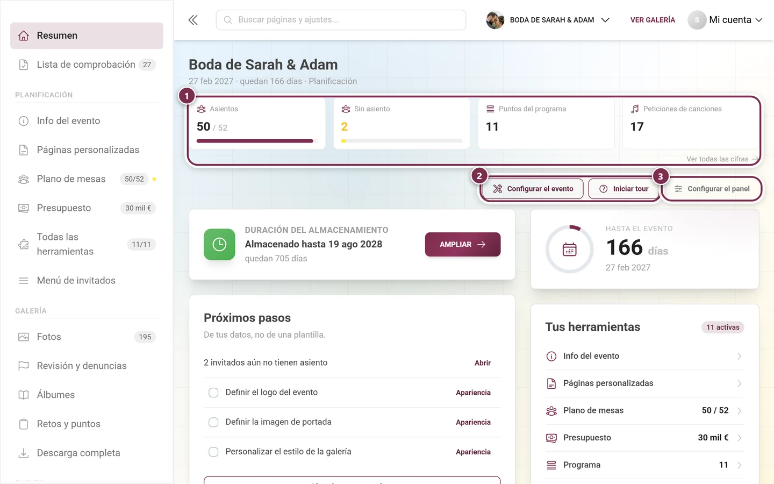774x484 pixels.
Task: Click the download icon for Descarga completa
Action: point(24,453)
